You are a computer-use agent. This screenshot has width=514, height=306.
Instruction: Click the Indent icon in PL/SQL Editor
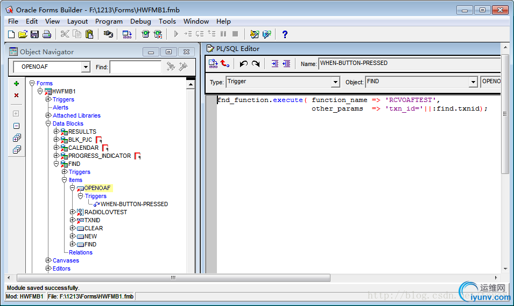coord(274,64)
